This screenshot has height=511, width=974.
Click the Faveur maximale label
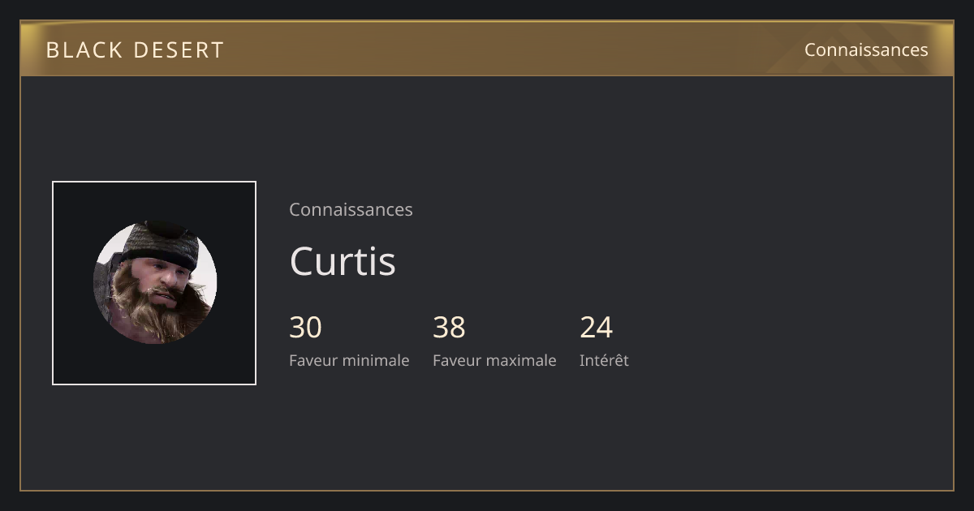click(494, 360)
